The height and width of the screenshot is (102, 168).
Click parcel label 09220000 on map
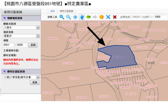pos(160,48)
